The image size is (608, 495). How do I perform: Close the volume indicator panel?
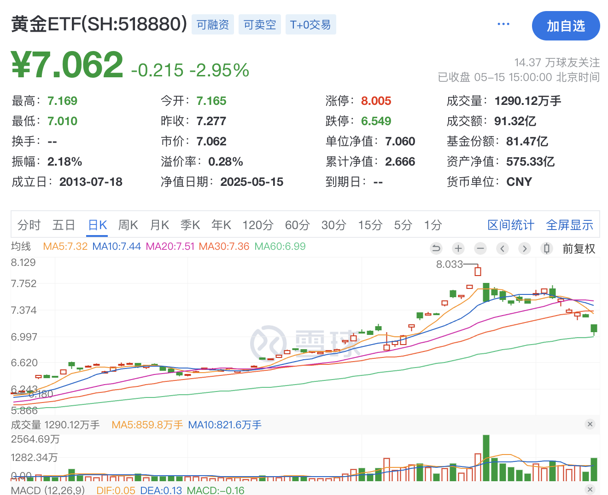pos(590,424)
